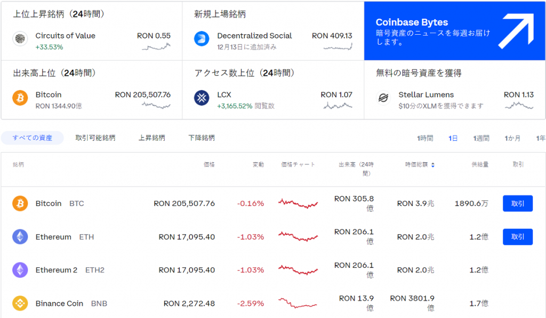Click the Ethereum ETH row icon
546x318 pixels.
click(20, 237)
